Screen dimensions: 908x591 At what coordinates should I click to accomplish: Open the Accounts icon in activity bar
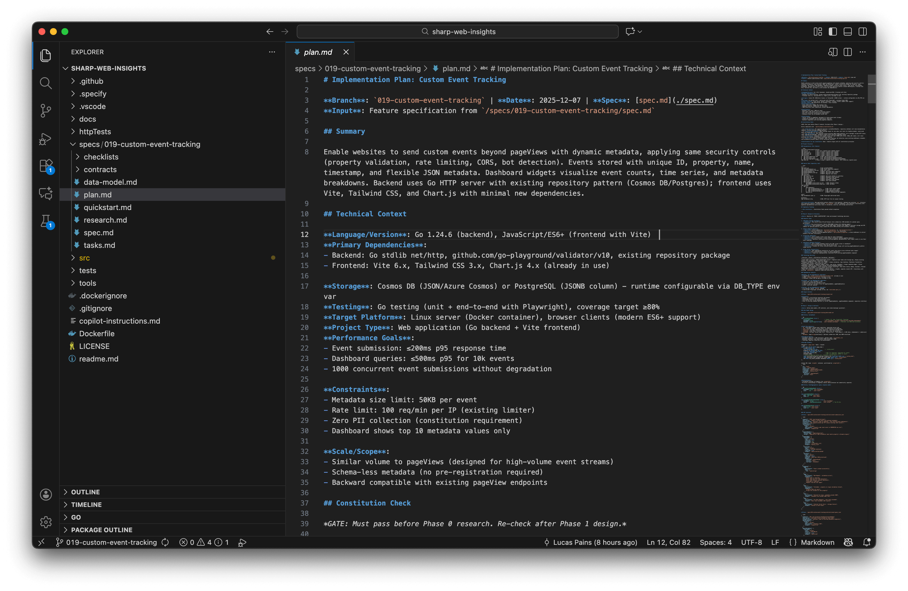[46, 495]
